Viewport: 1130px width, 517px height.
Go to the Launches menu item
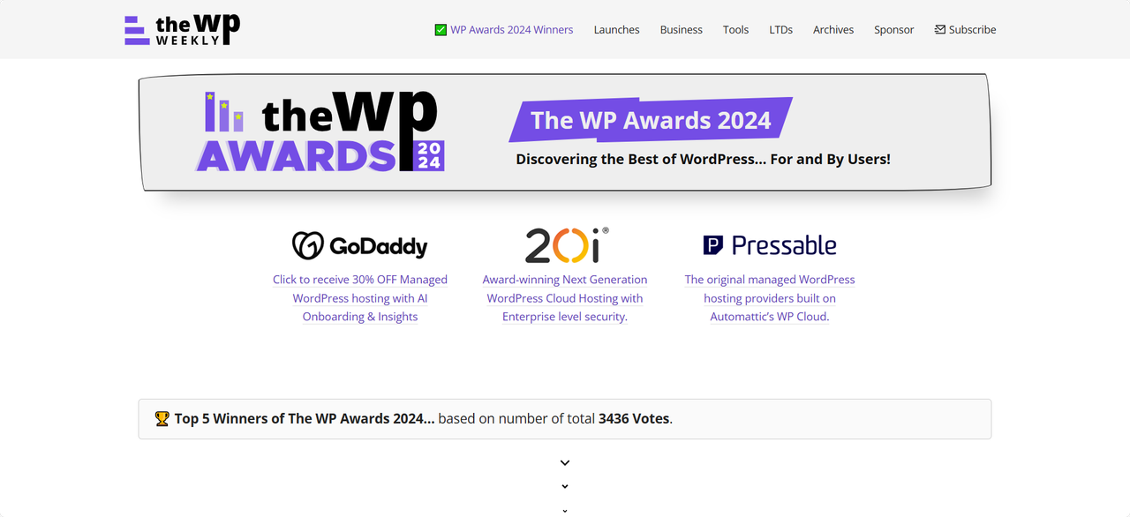tap(616, 29)
